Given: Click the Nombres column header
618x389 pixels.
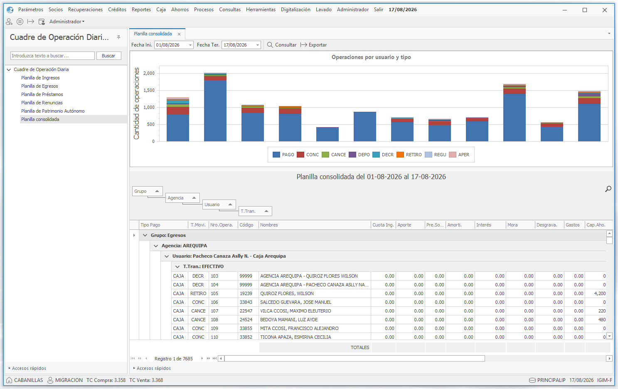Looking at the screenshot, I should 315,225.
